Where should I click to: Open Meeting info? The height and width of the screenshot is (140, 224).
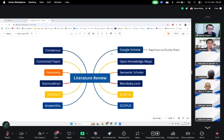click(x=124, y=134)
